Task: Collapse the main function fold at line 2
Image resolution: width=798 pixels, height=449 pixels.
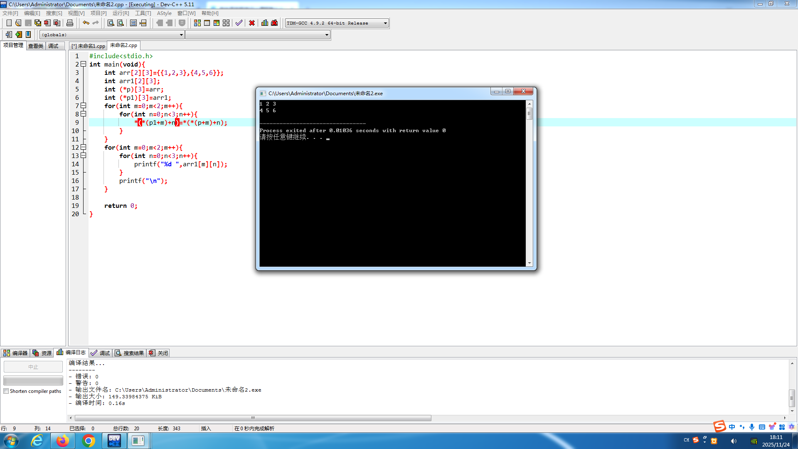Action: (83, 64)
